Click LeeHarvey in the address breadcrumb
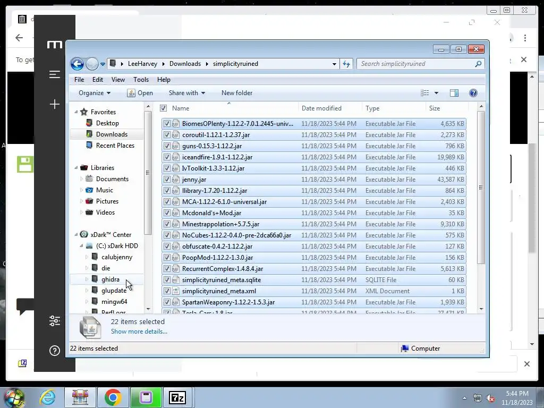544x408 pixels. pos(142,64)
